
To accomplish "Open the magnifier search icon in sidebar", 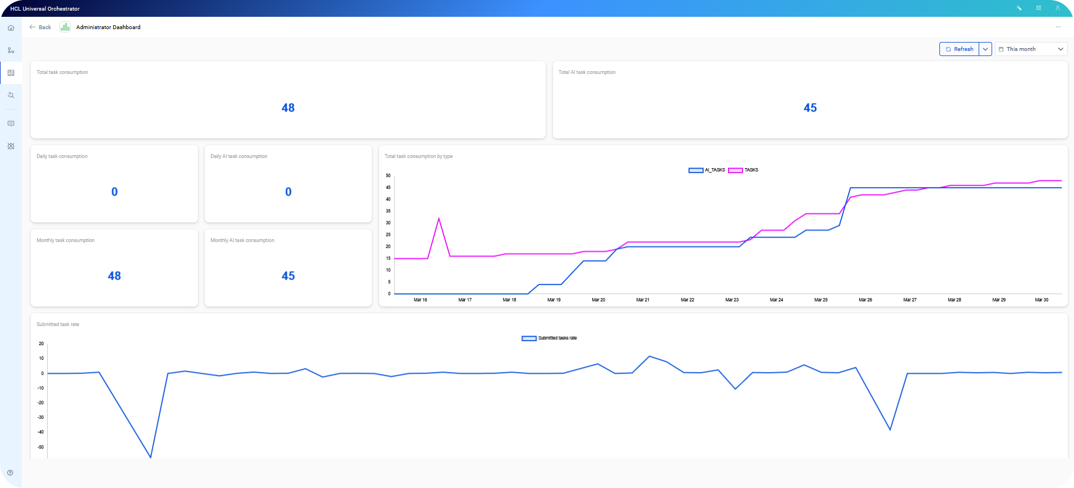I will (x=11, y=95).
